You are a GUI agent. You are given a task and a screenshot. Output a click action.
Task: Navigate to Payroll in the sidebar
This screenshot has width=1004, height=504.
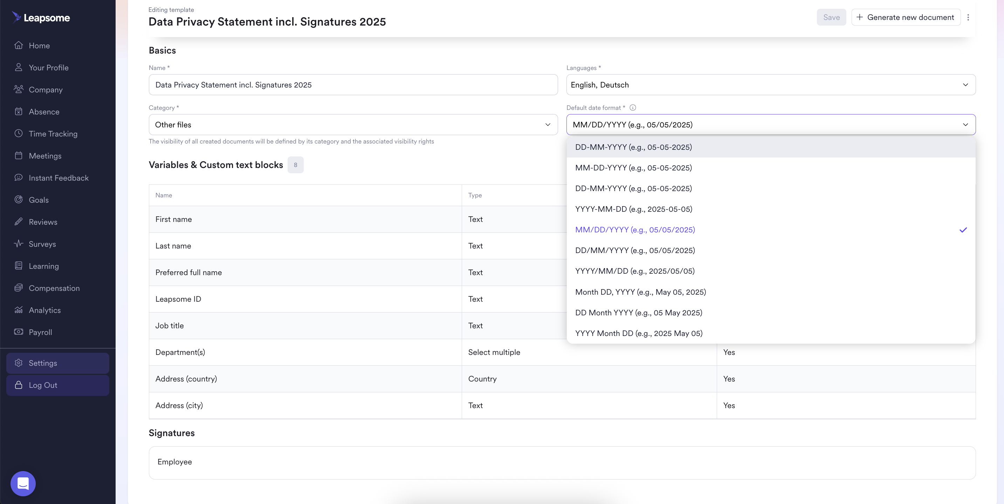(40, 332)
